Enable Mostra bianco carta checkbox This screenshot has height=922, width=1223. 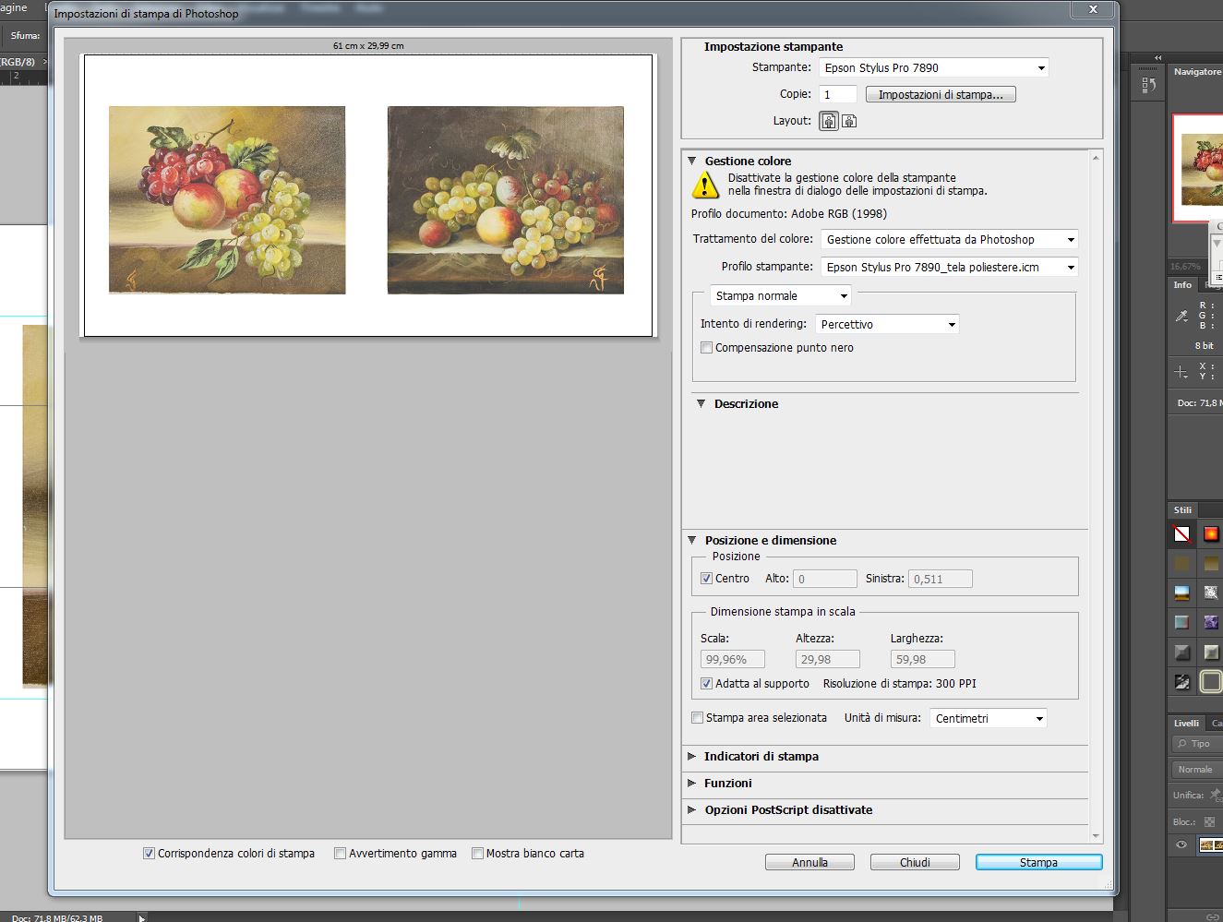tap(477, 854)
